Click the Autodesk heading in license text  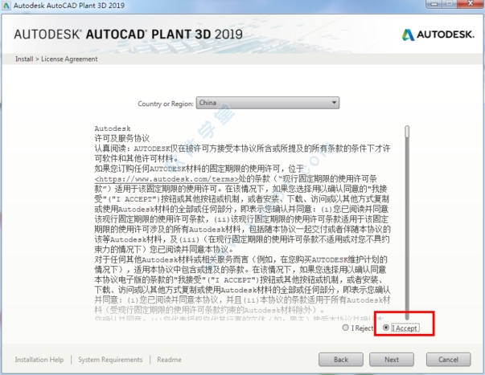pos(113,128)
